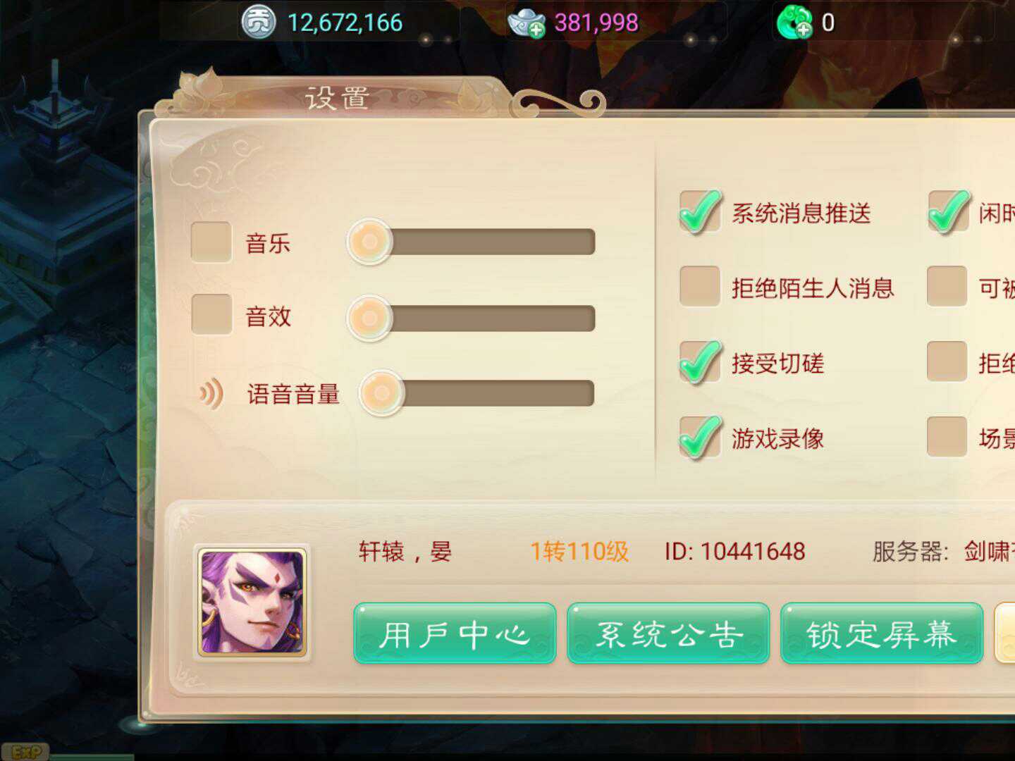This screenshot has width=1015, height=761.
Task: Click the 设置 settings title tab
Action: [x=337, y=98]
